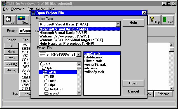Open the Select menu
This screenshot has width=178, height=109.
(40, 9)
